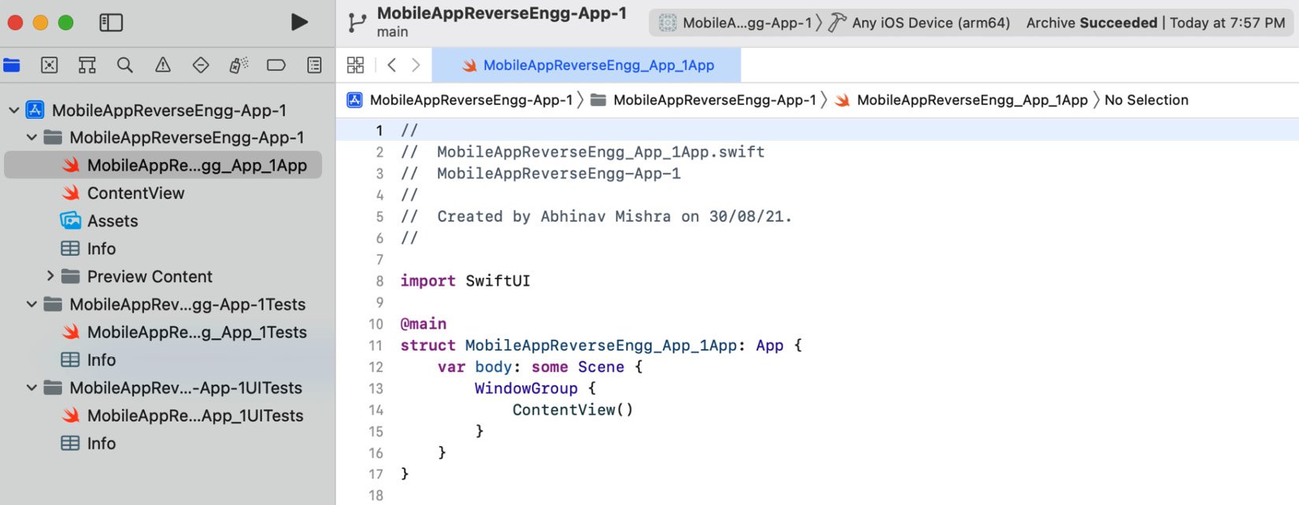This screenshot has height=505, width=1299.
Task: Click the scheme app icon in the toolbar
Action: (668, 23)
